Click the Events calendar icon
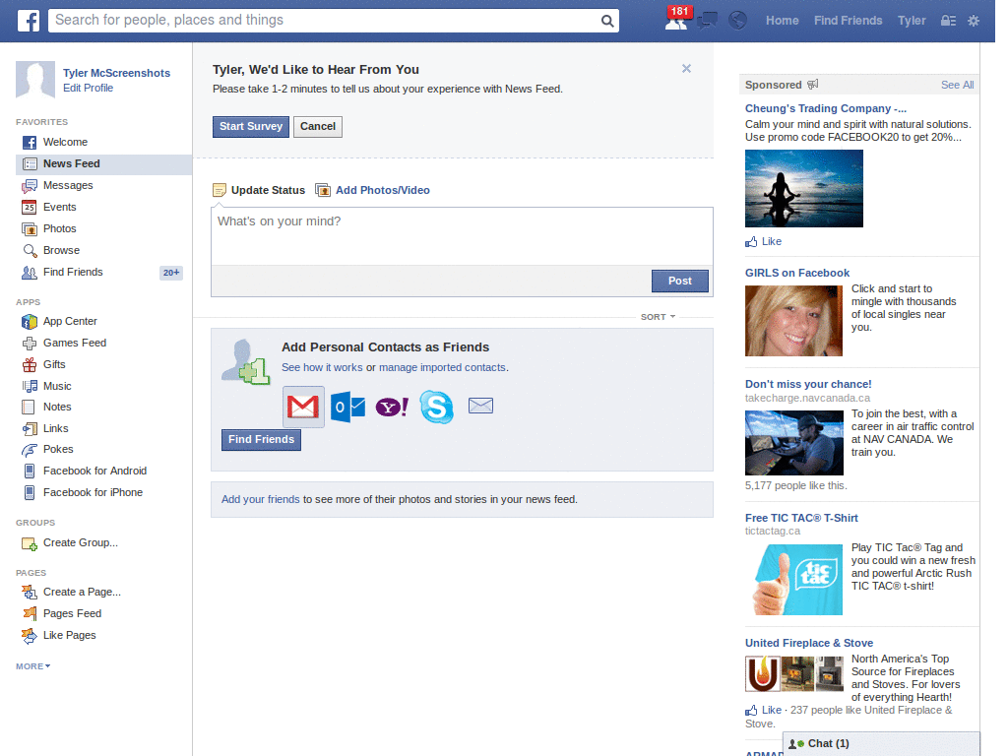 click(x=29, y=207)
